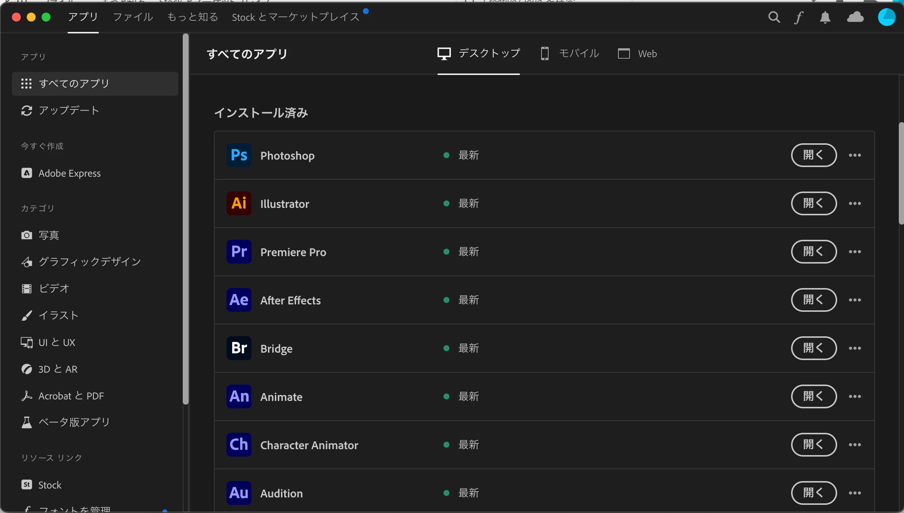
Task: Click the After Effects Ae icon
Action: click(x=239, y=300)
